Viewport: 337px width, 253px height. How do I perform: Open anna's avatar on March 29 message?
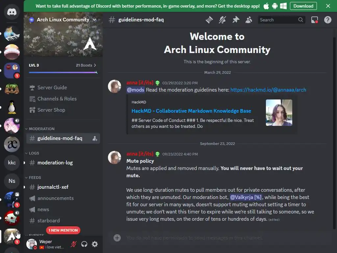coord(115,86)
